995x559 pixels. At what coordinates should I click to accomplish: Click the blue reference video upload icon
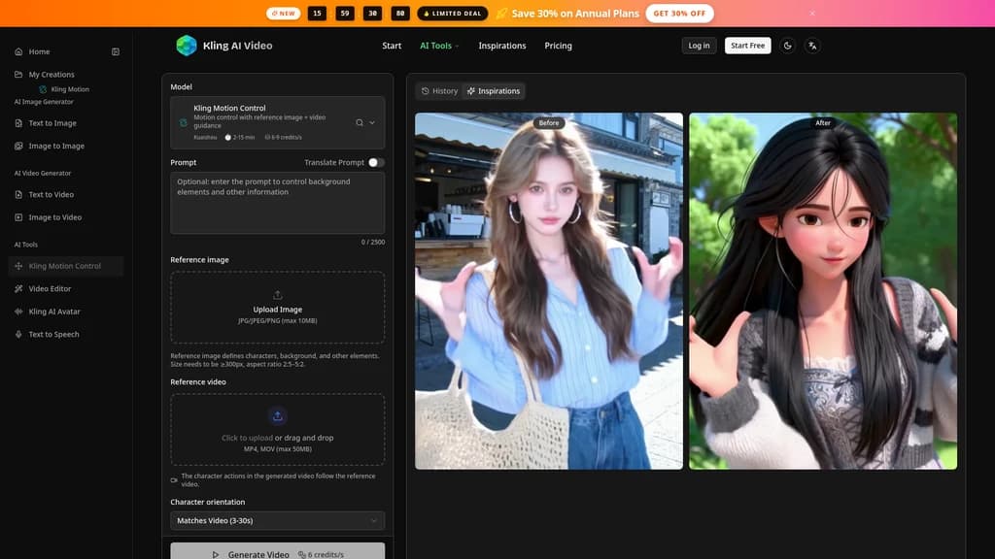[x=277, y=416]
